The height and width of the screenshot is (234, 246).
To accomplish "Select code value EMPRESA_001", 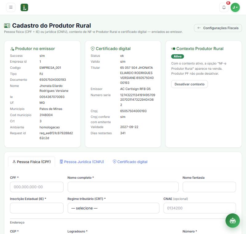I will [50, 68].
